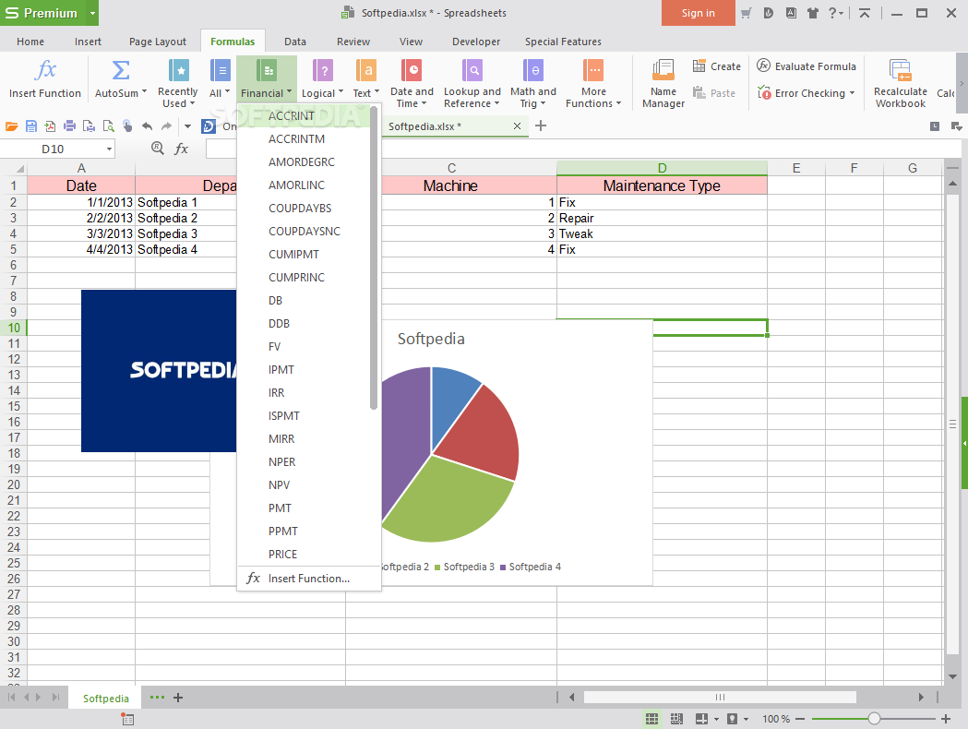Image resolution: width=968 pixels, height=729 pixels.
Task: Open the All functions icon
Action: click(x=220, y=70)
